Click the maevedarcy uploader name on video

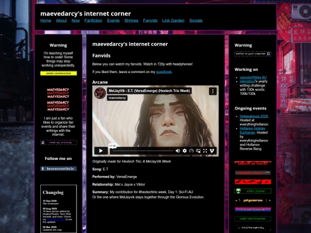click(117, 98)
